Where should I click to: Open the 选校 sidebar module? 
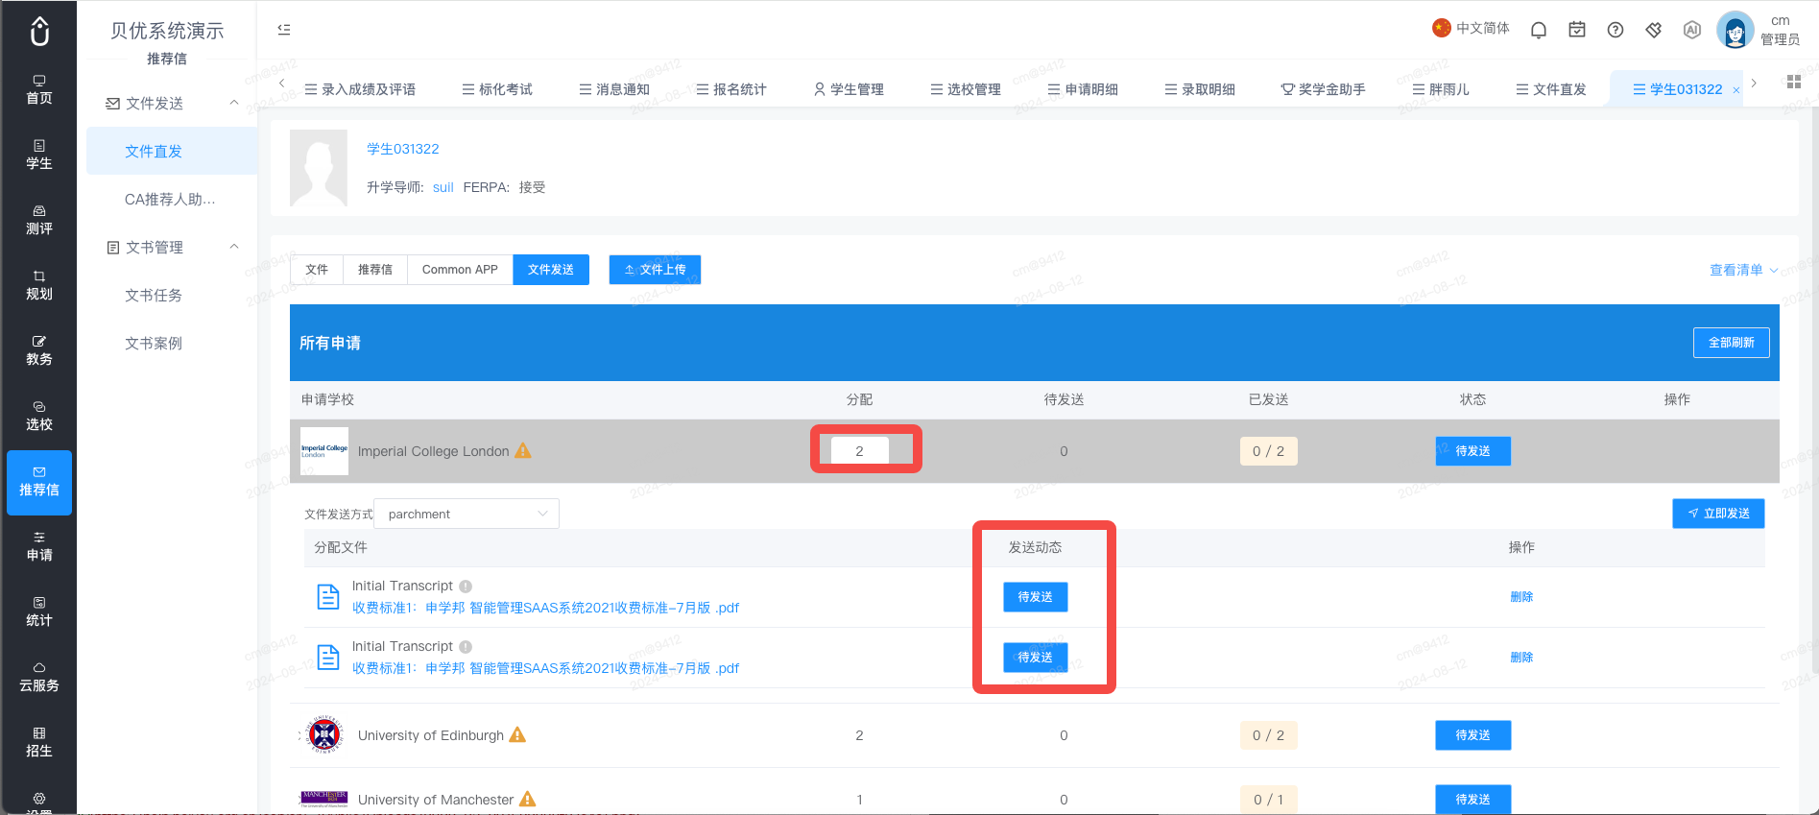39,417
